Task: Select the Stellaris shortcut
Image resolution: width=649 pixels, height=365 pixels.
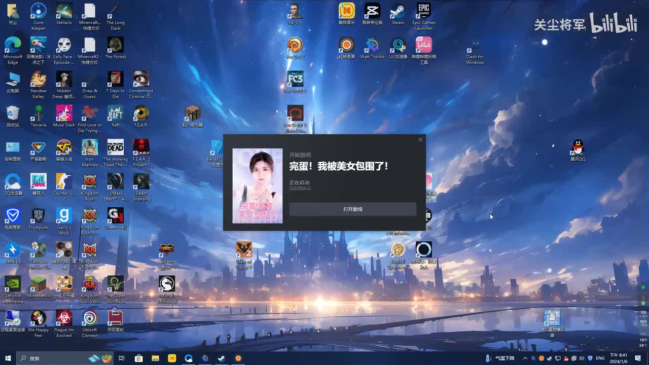Action: point(64,14)
